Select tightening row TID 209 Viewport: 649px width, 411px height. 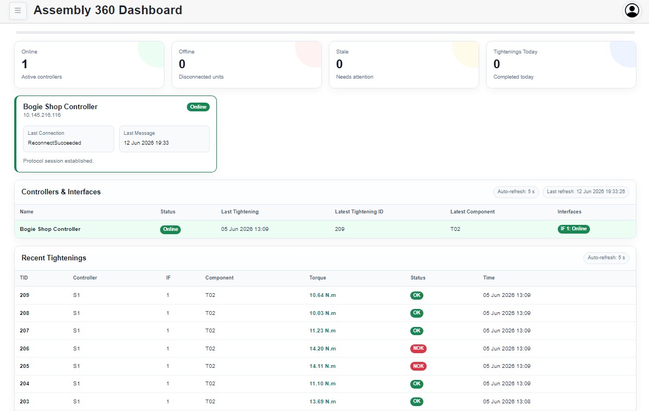tap(326, 295)
